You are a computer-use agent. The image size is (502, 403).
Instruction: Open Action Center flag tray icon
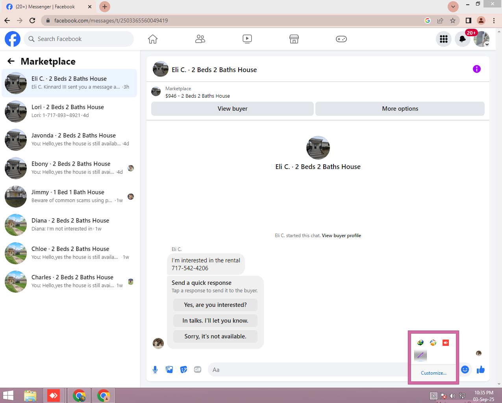pos(443,396)
